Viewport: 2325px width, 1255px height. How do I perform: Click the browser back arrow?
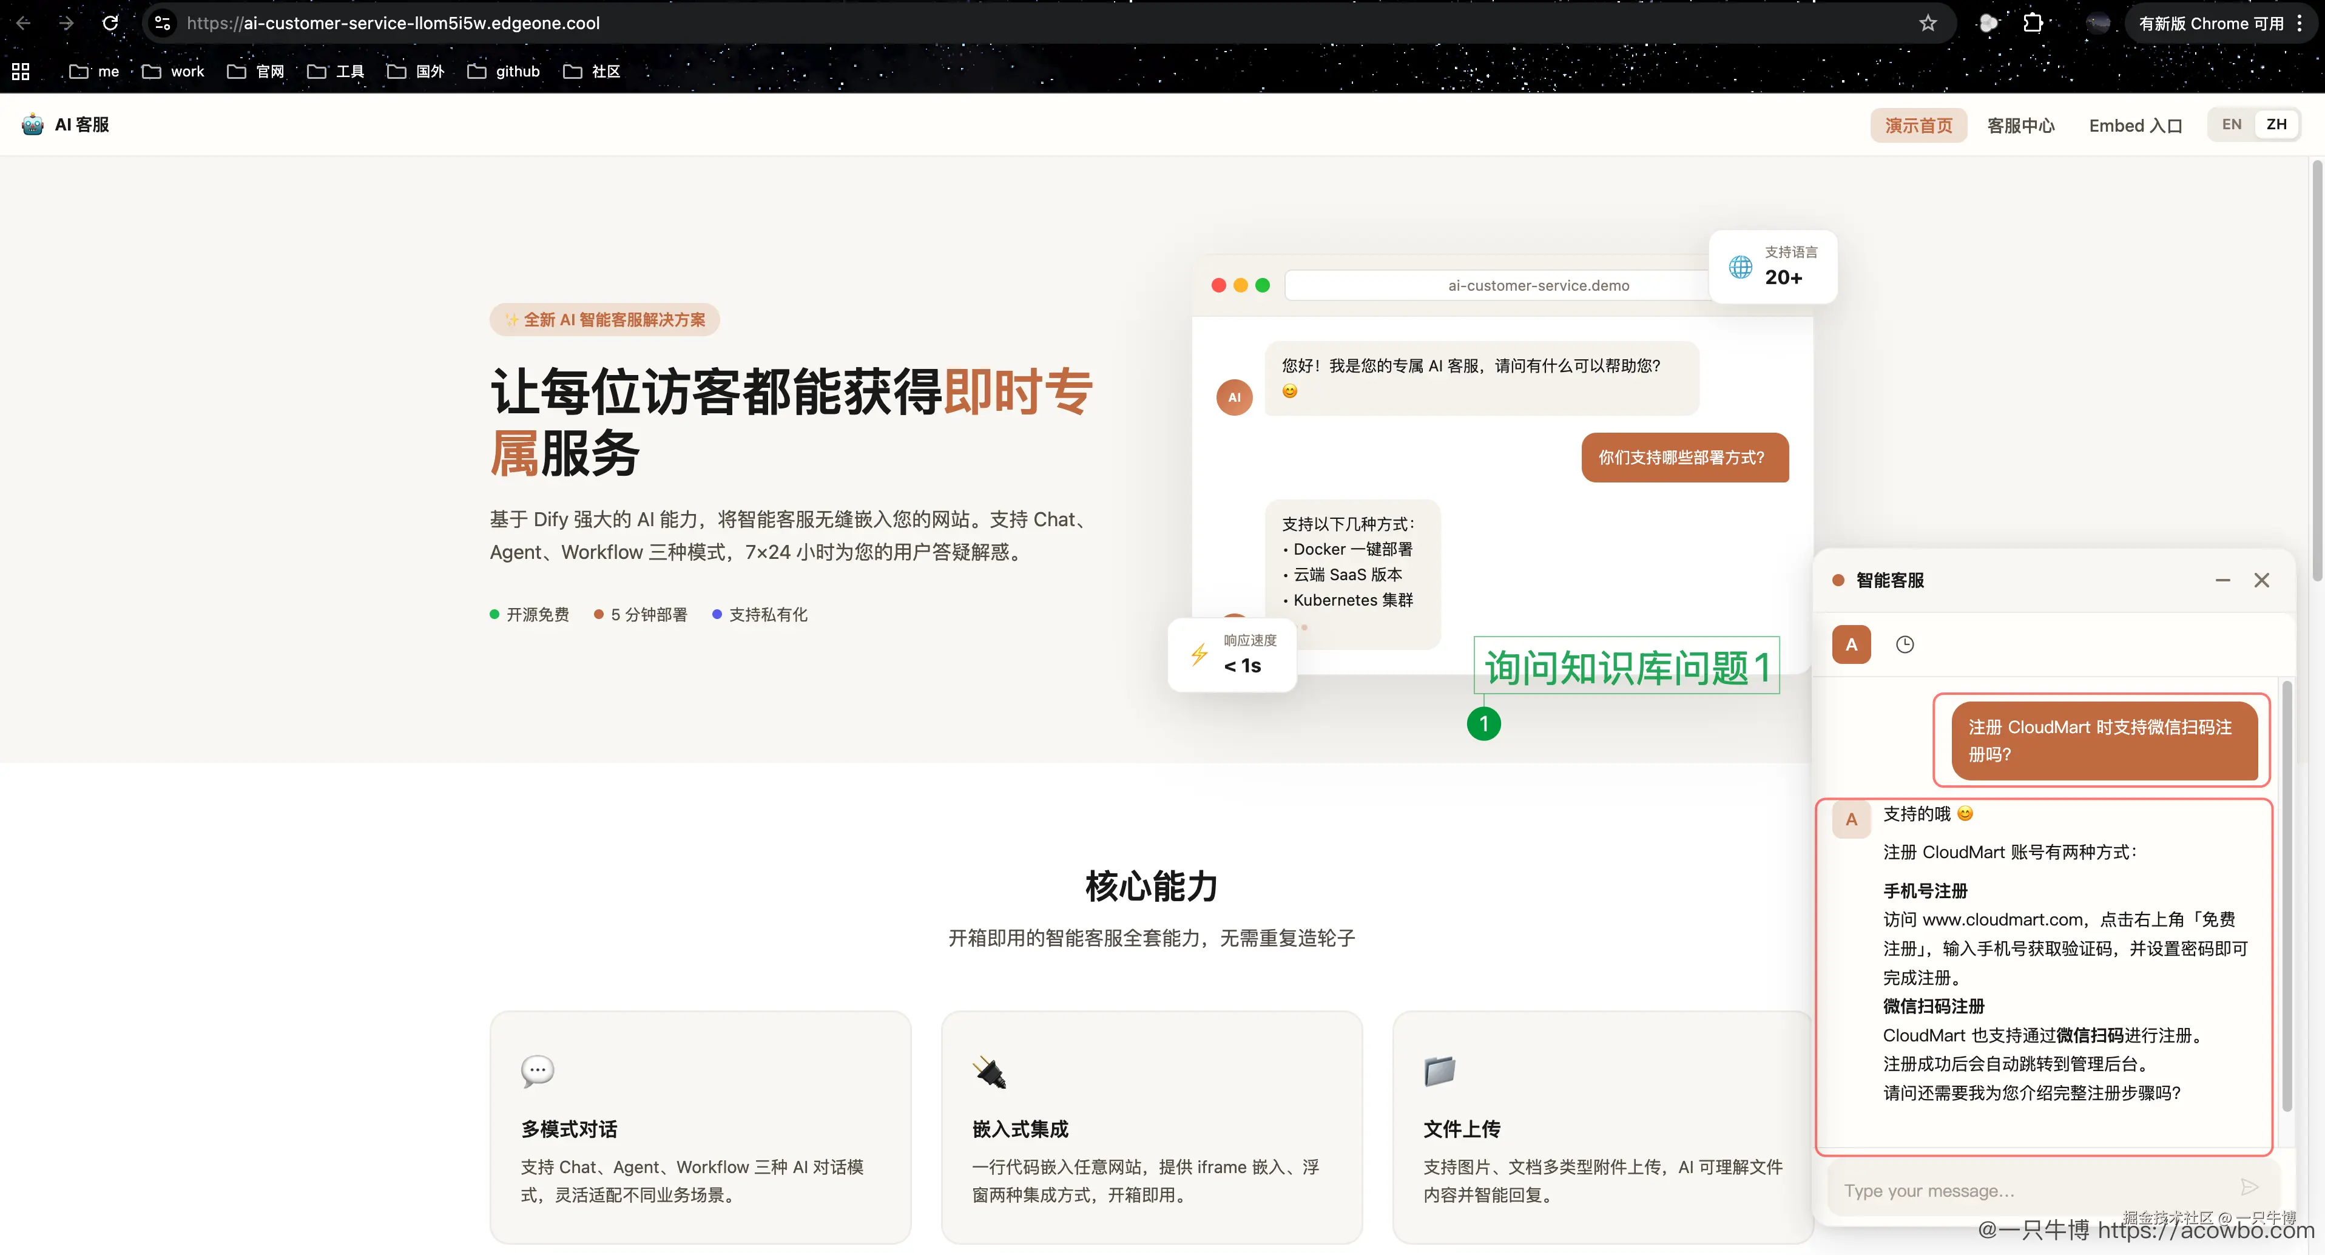pos(24,24)
